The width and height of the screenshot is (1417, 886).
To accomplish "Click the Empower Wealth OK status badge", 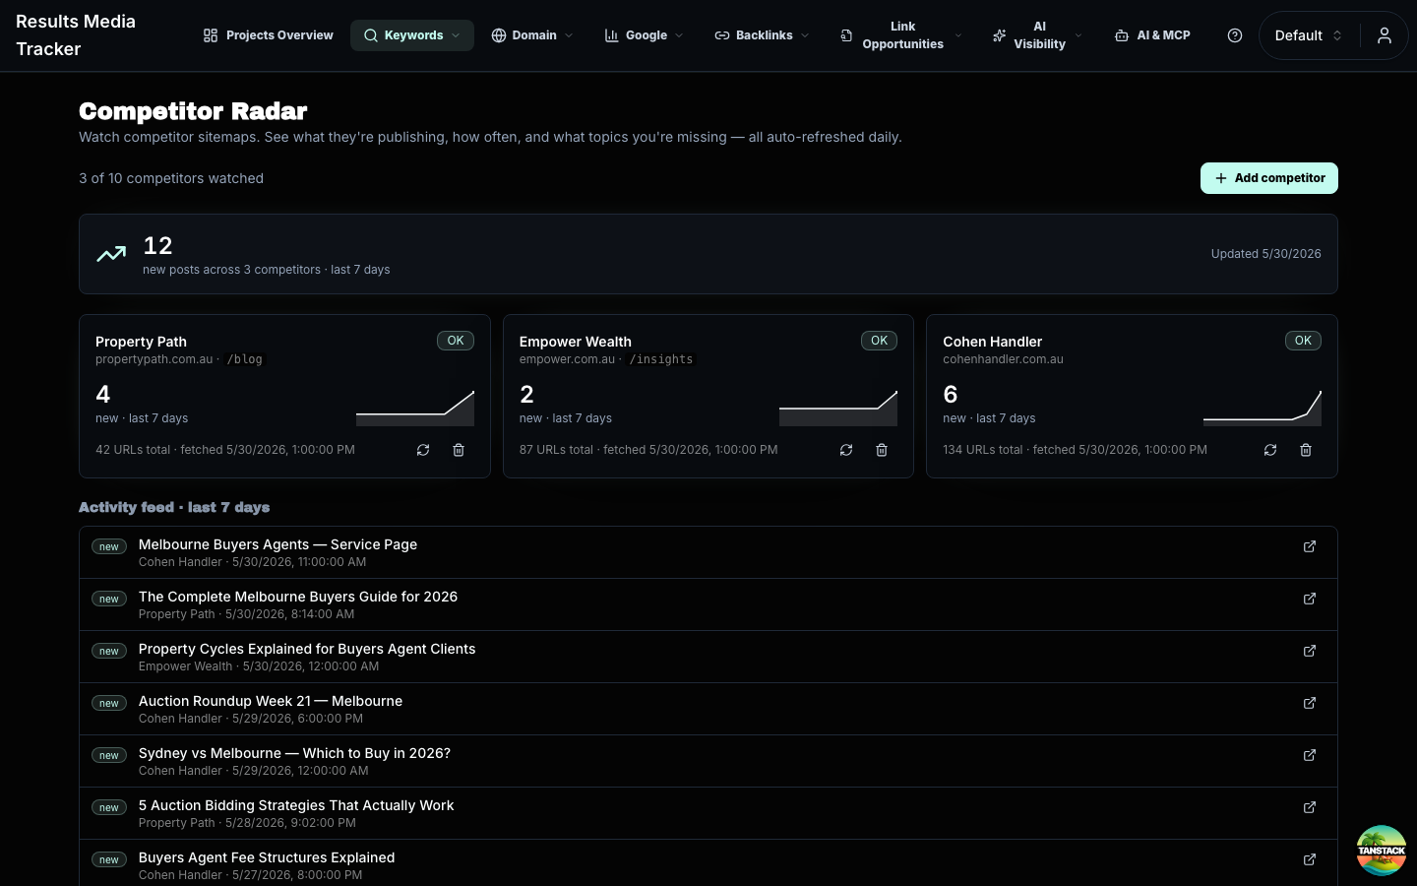I will [879, 341].
